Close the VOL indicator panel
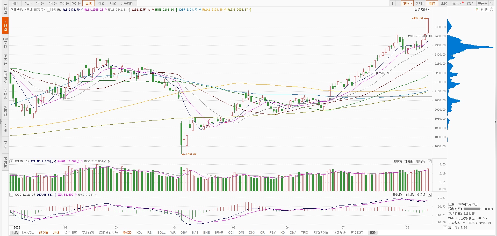This screenshot has height=236, width=497. tap(430, 162)
